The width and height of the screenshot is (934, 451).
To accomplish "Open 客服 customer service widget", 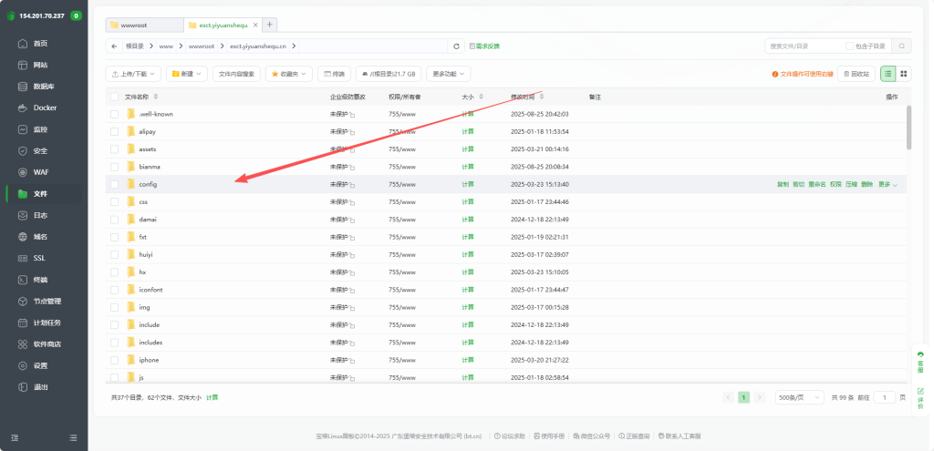I will (x=919, y=361).
